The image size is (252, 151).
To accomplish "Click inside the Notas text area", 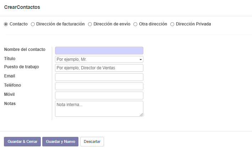I will coord(99,109).
